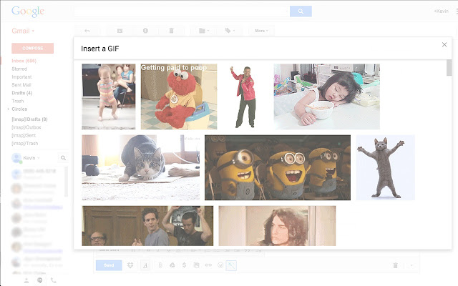Click the Google Drive insert icon
458x286 pixels.
pyautogui.click(x=172, y=265)
